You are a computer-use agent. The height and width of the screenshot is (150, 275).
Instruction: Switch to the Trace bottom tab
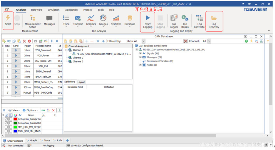click(x=45, y=140)
